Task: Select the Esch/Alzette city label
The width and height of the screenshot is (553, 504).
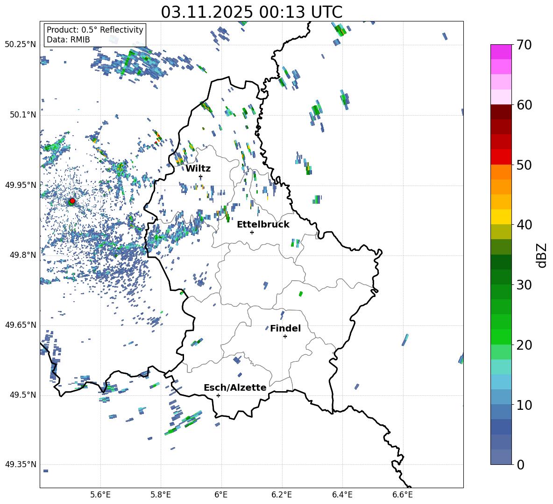Action: coord(235,387)
